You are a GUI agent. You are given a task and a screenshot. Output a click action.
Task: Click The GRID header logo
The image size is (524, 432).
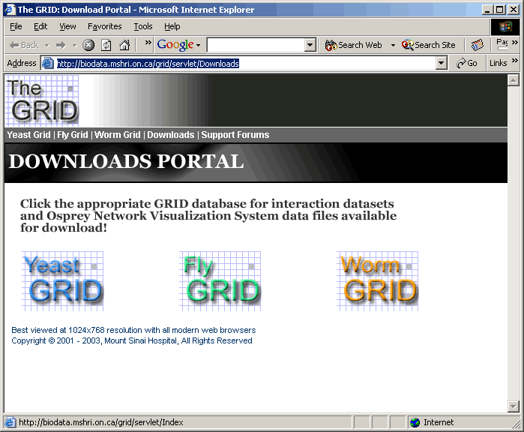(x=42, y=101)
